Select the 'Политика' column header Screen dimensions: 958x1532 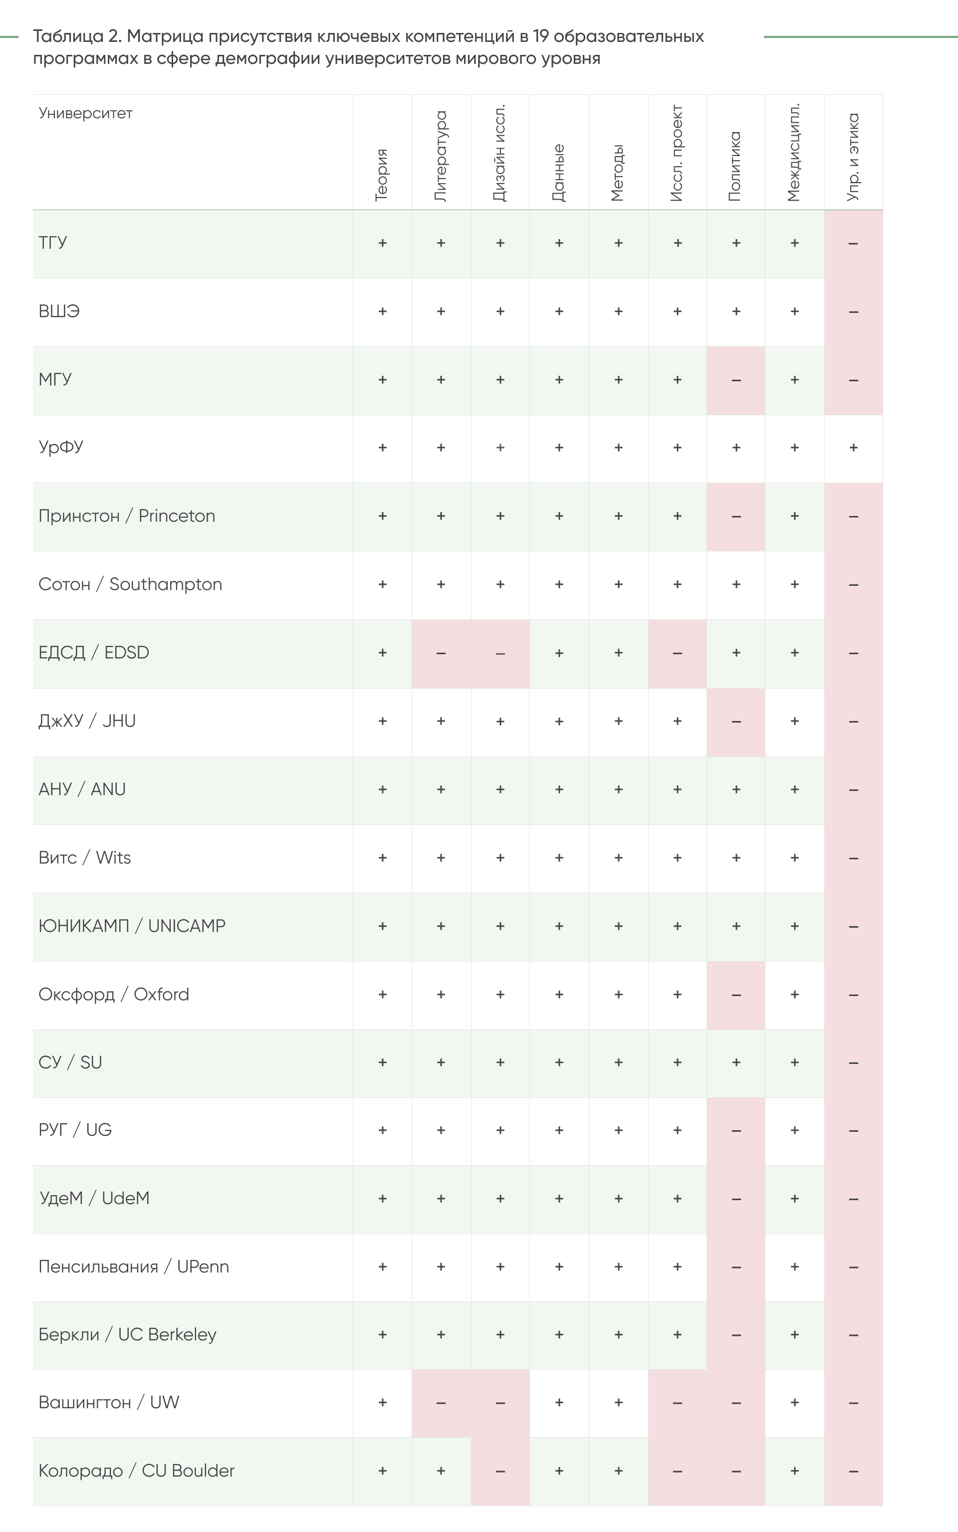(x=735, y=166)
